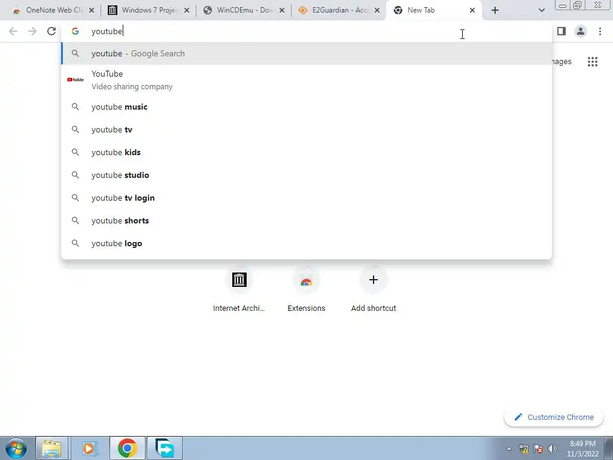
Task: Open Windows Explorer from the taskbar
Action: [52, 448]
